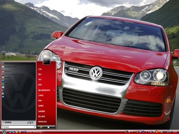The height and width of the screenshot is (134, 179).
Task: Click the Start menu search field
Action: [x=19, y=127]
